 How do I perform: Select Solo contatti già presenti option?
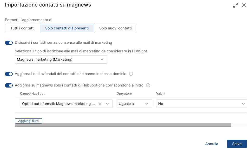(x=67, y=28)
